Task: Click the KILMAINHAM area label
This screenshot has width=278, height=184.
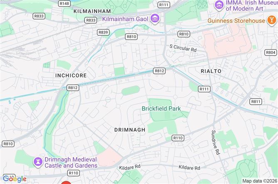Action: click(x=92, y=11)
